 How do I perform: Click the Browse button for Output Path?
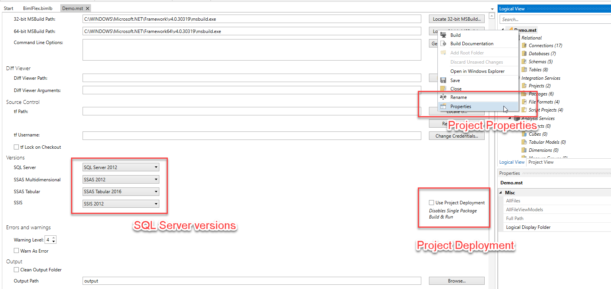[x=457, y=281]
